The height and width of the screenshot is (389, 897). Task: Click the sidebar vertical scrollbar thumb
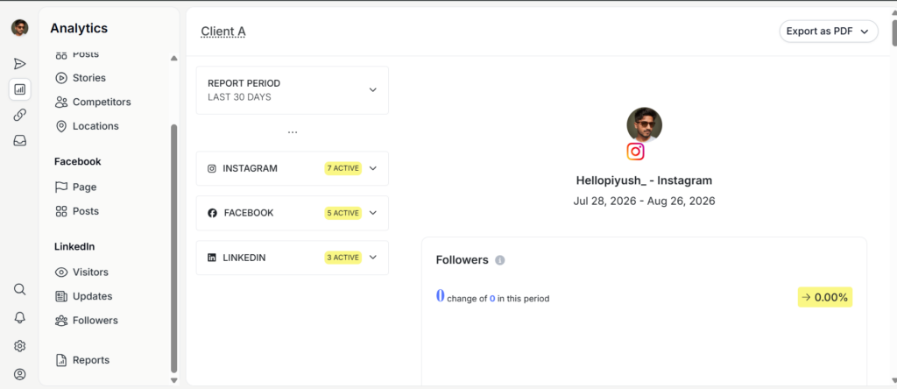[174, 249]
